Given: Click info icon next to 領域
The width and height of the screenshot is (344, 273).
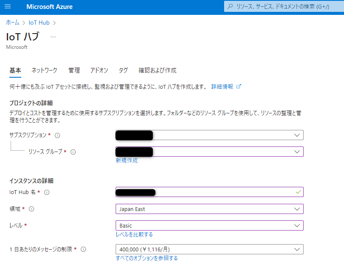Looking at the screenshot, I should tap(31, 209).
